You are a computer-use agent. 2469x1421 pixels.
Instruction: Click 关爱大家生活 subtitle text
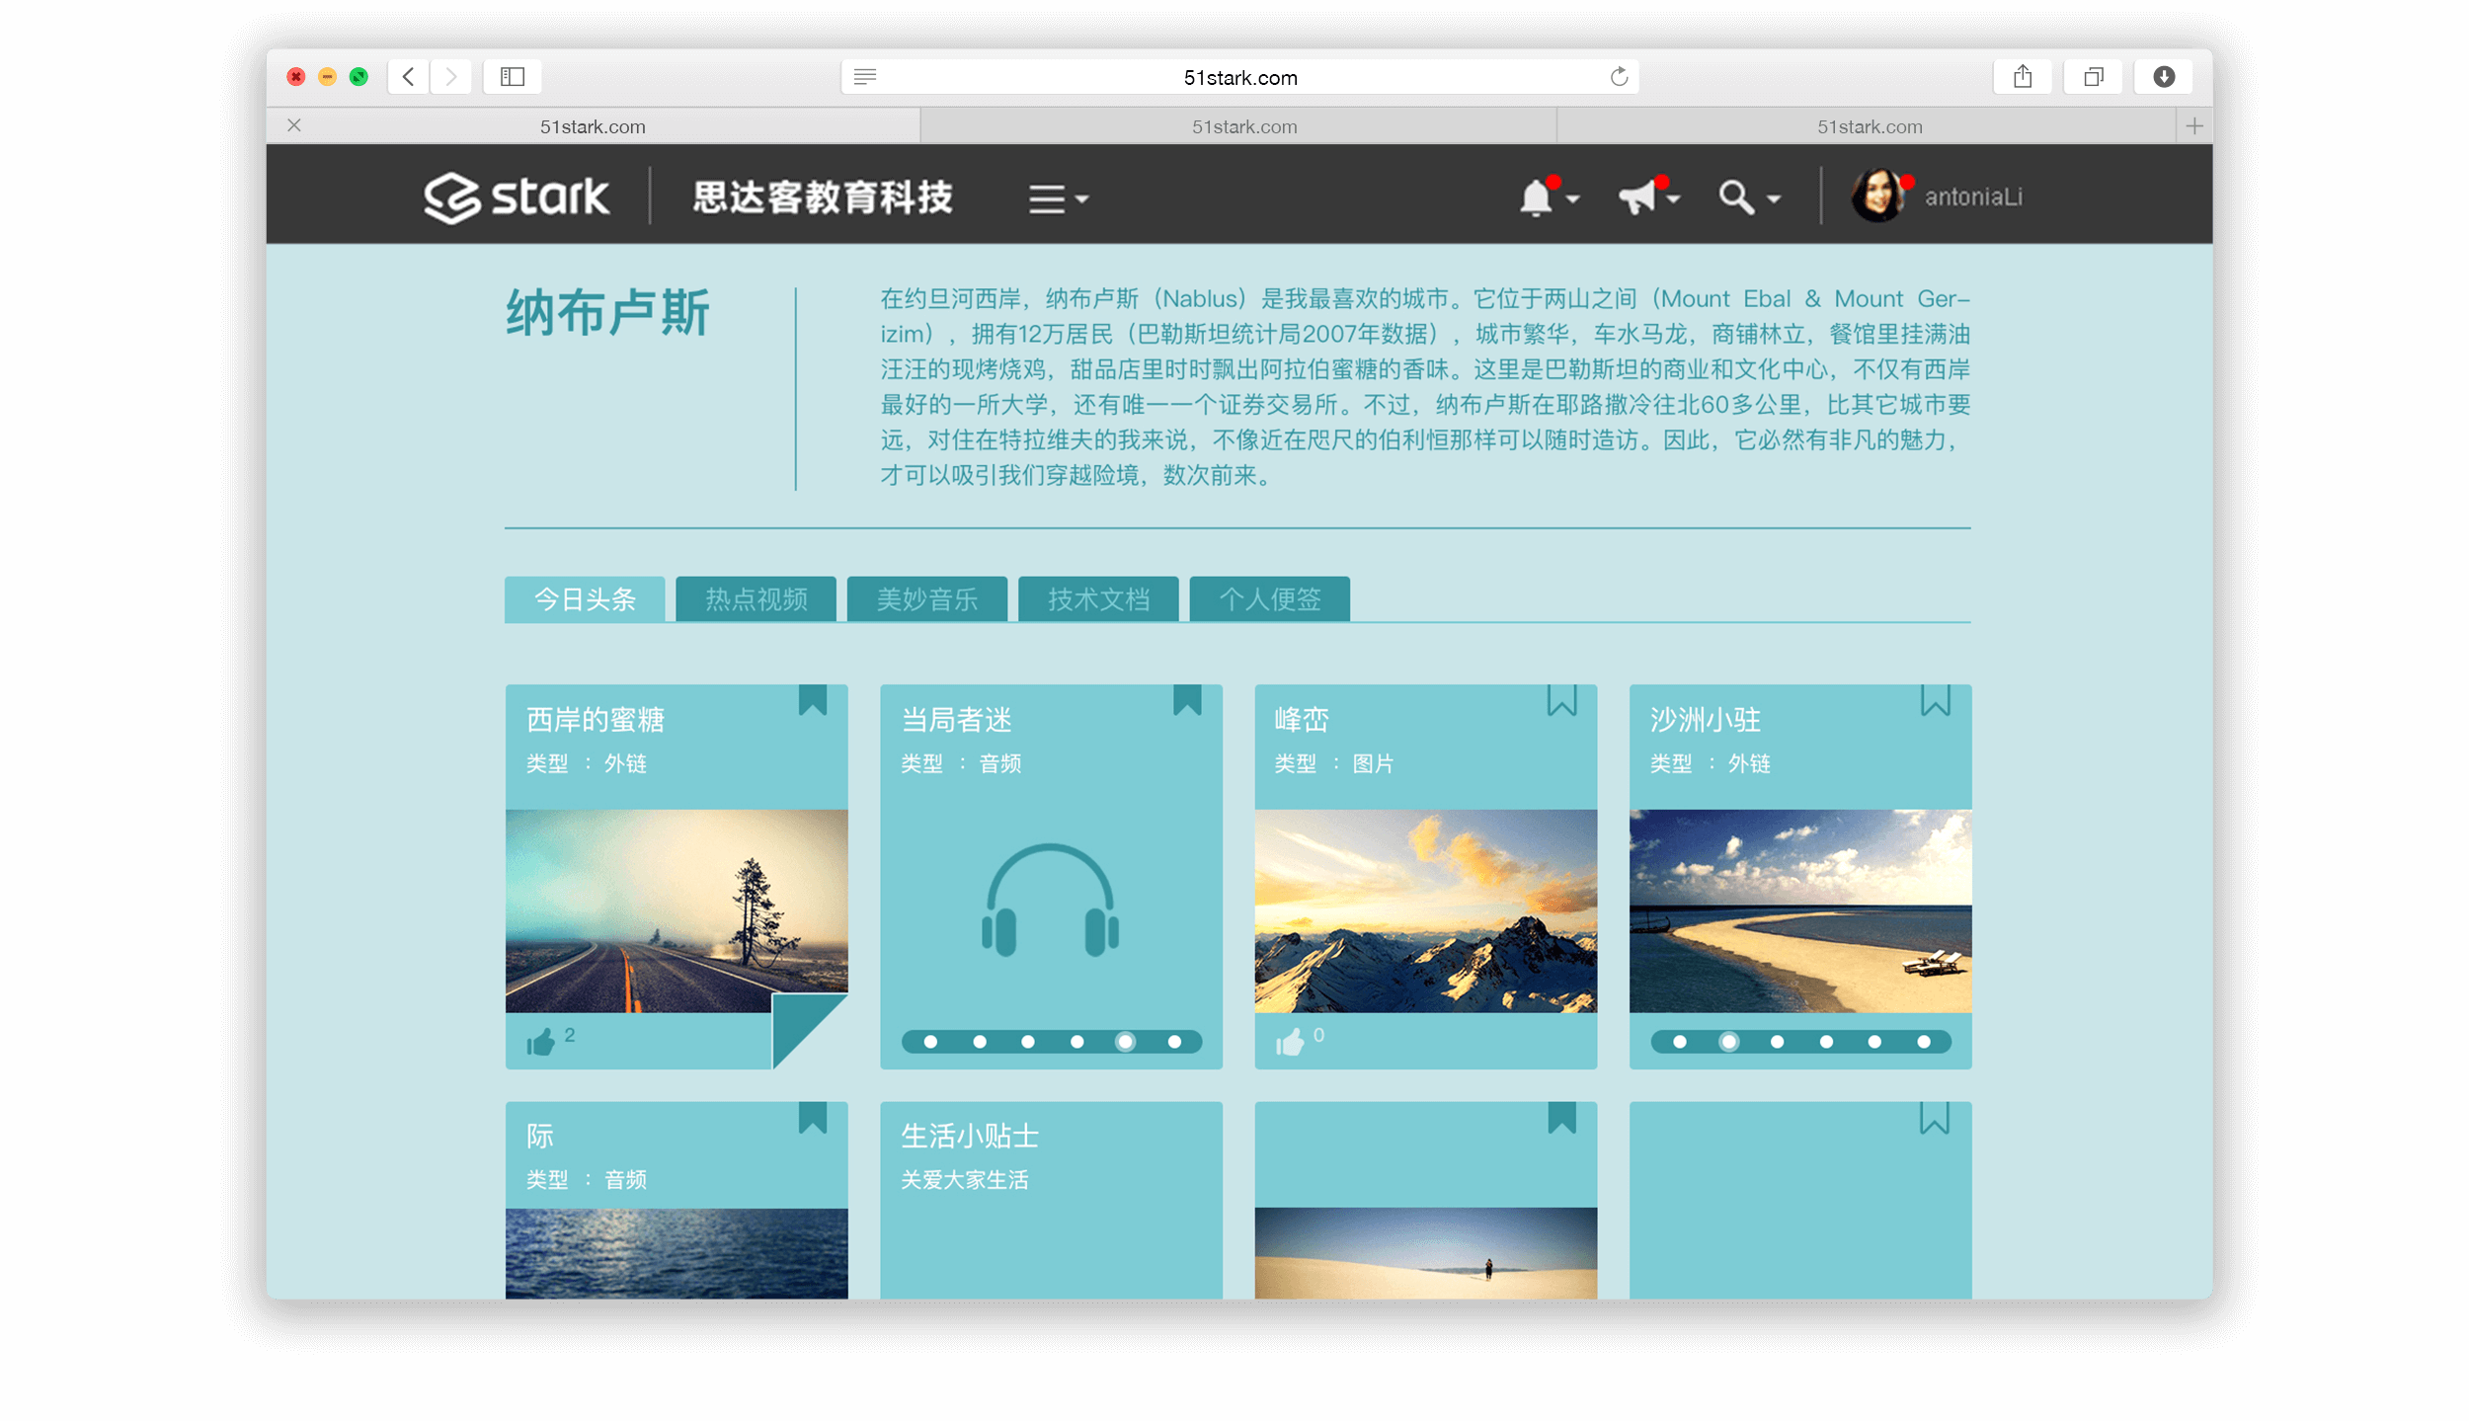(x=964, y=1179)
